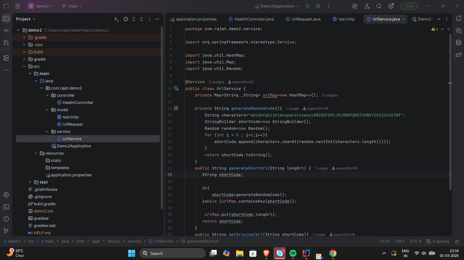Open the More Actions toolbar menu

coord(329,6)
